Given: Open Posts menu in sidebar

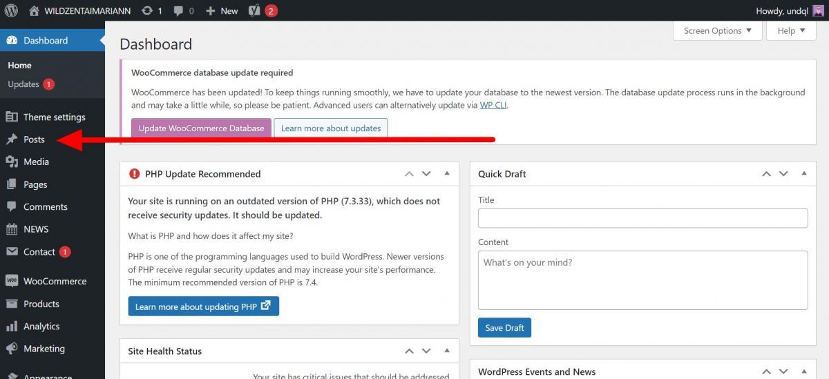Looking at the screenshot, I should pyautogui.click(x=34, y=139).
